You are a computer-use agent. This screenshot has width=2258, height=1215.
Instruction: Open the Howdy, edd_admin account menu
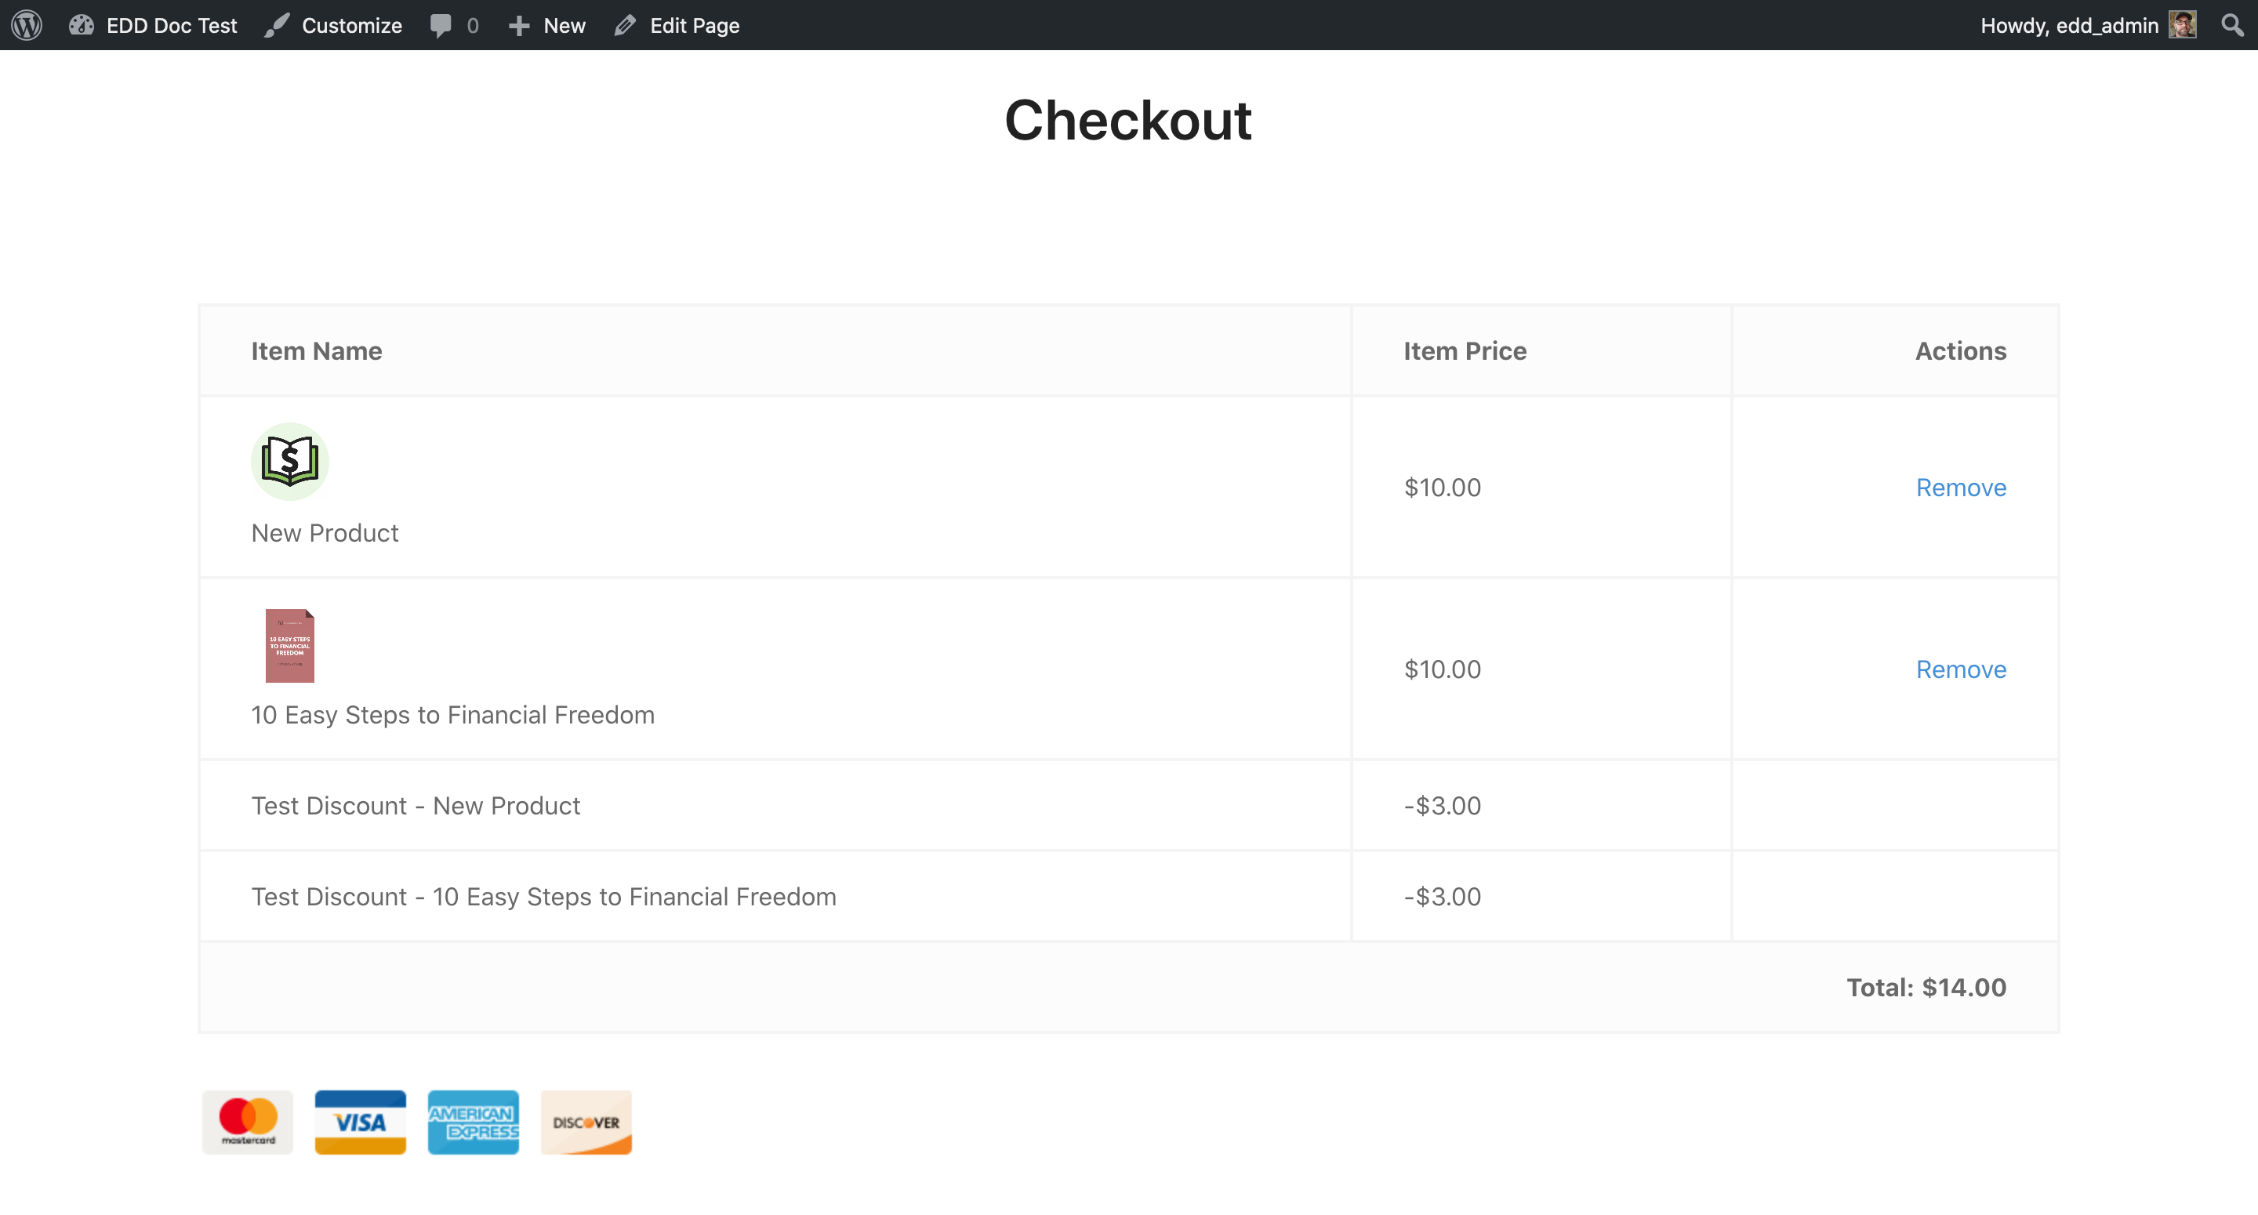coord(2069,24)
